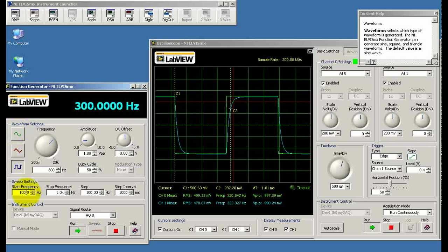Click the Frequency 300 Hz input field

pyautogui.click(x=44, y=170)
